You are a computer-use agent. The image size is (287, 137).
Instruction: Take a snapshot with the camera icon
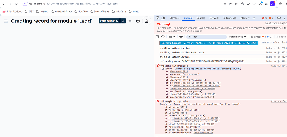(237, 4)
